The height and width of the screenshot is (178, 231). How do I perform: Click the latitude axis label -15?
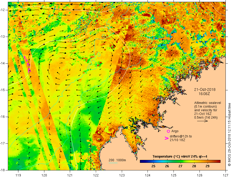pyautogui.click(x=3, y=90)
